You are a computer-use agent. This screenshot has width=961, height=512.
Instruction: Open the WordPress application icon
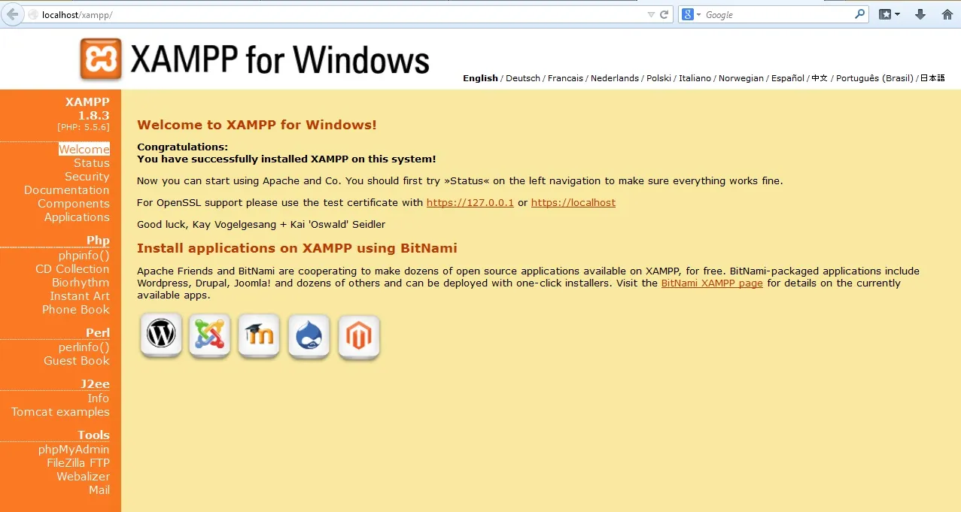click(161, 335)
